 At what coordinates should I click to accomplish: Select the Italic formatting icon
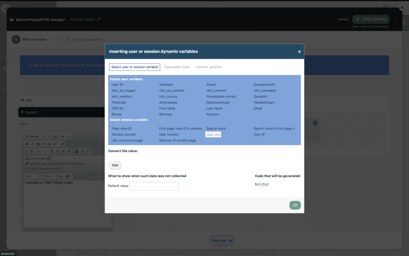coord(32,144)
